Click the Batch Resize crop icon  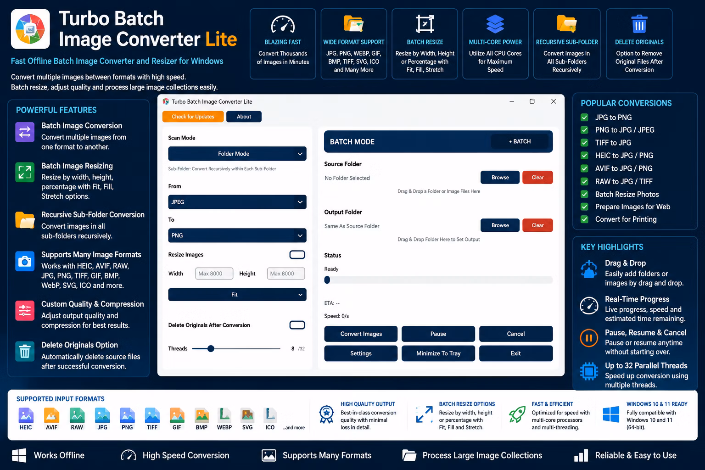coord(425,24)
